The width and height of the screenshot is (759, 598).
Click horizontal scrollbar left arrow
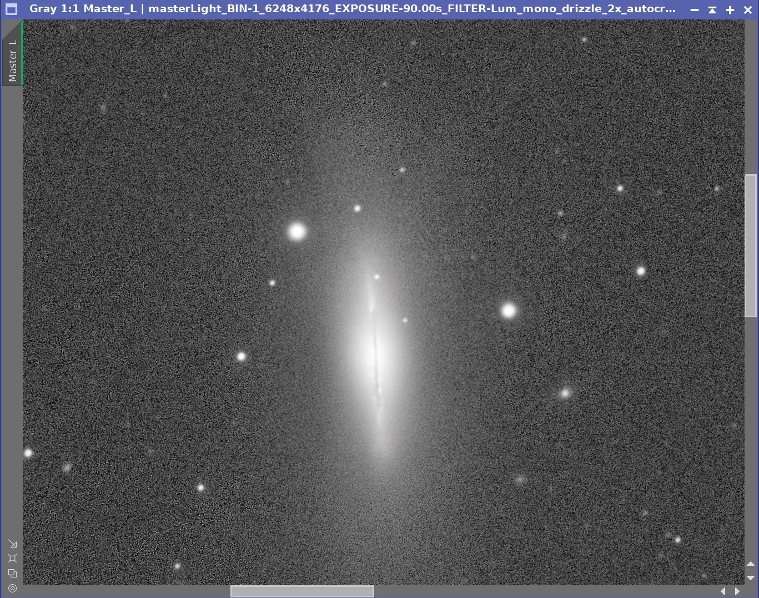point(723,591)
